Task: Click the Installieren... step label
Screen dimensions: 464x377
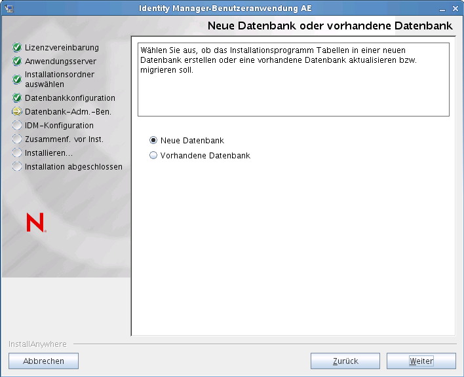Action: [49, 153]
